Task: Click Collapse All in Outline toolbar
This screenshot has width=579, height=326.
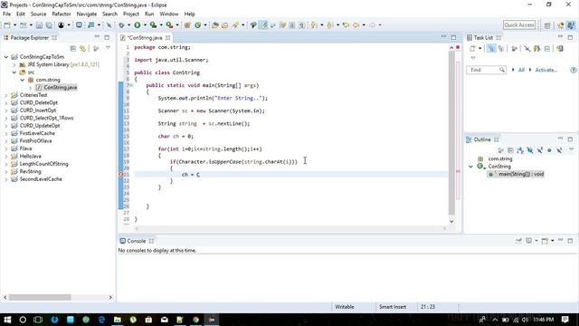Action: (510, 150)
